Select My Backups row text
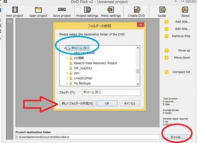197x143 pixels. coord(82,83)
